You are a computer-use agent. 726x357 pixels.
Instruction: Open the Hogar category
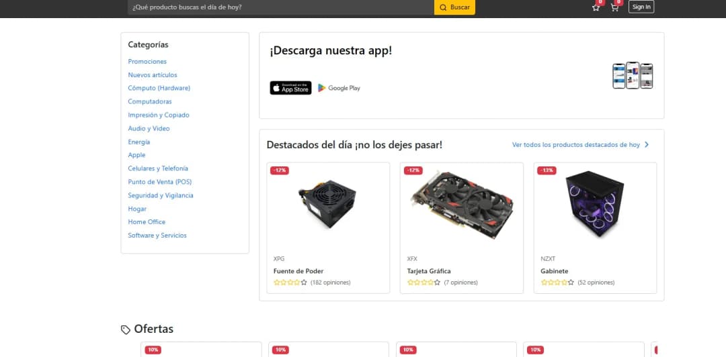coord(137,209)
